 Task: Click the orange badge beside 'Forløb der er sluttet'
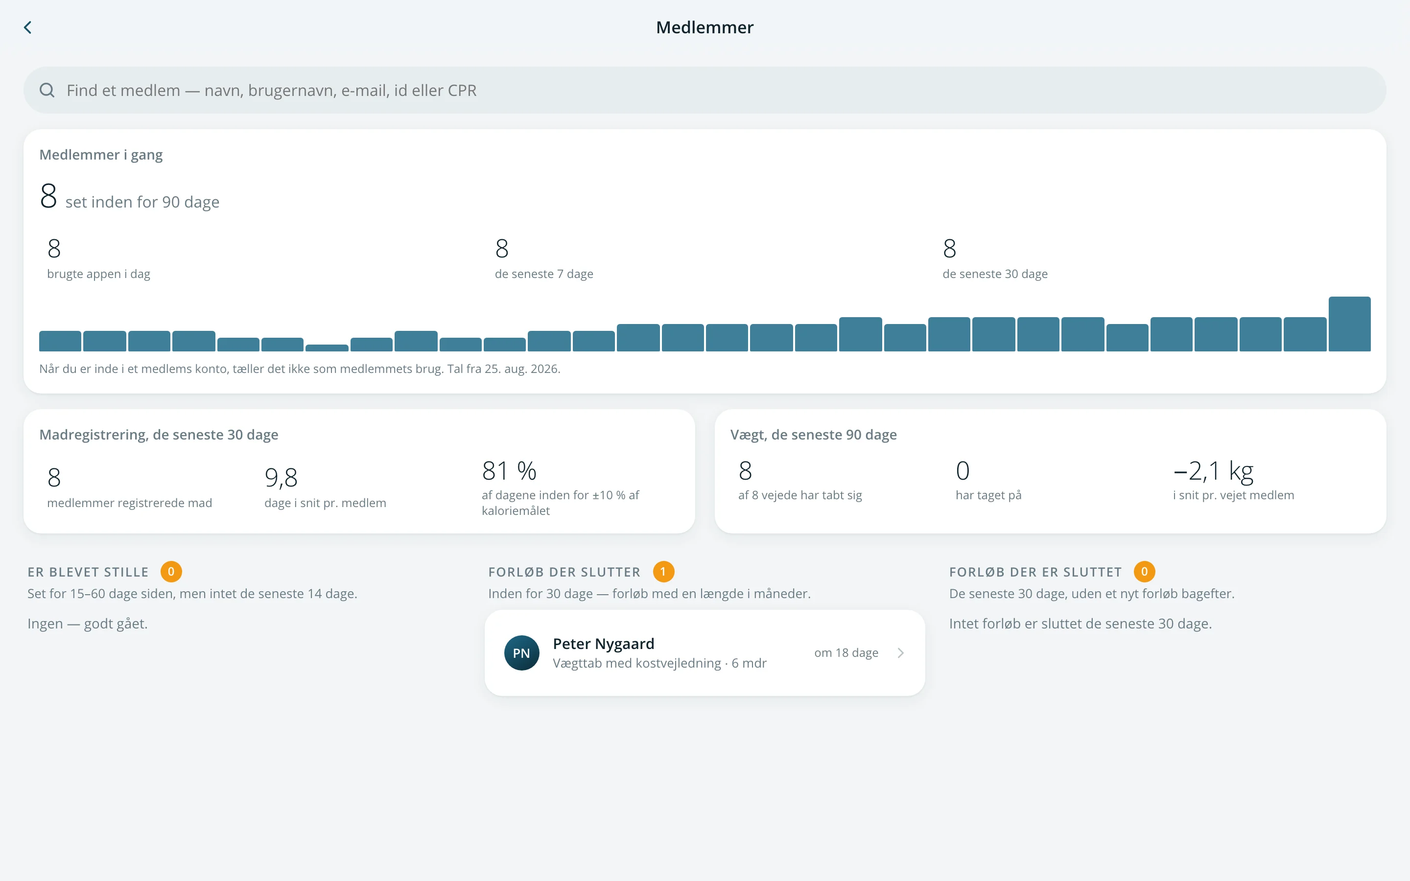1144,572
